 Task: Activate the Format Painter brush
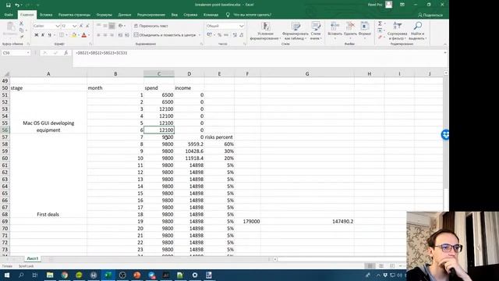click(21, 37)
